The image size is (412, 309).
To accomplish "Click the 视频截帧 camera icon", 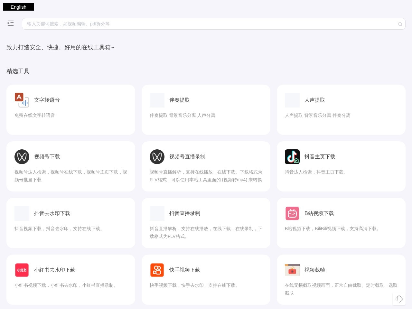I will tap(292, 270).
